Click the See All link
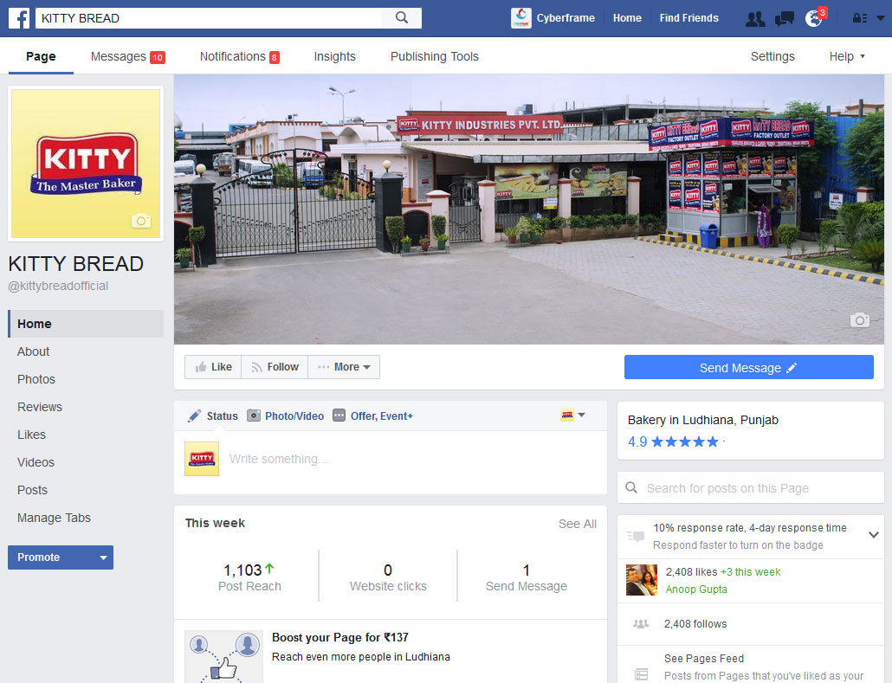Screen dimensions: 892x683 [x=577, y=524]
